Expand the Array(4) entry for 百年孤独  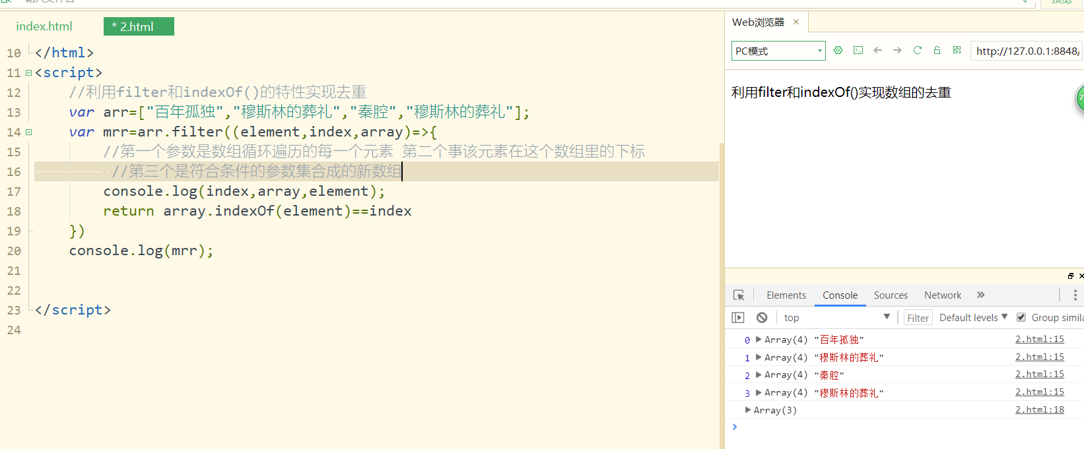tap(759, 340)
